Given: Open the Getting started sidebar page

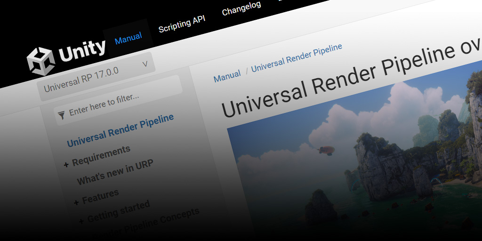Looking at the screenshot, I should coord(118,211).
